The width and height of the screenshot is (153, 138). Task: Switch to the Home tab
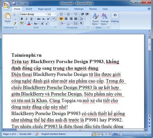(x=17, y=9)
